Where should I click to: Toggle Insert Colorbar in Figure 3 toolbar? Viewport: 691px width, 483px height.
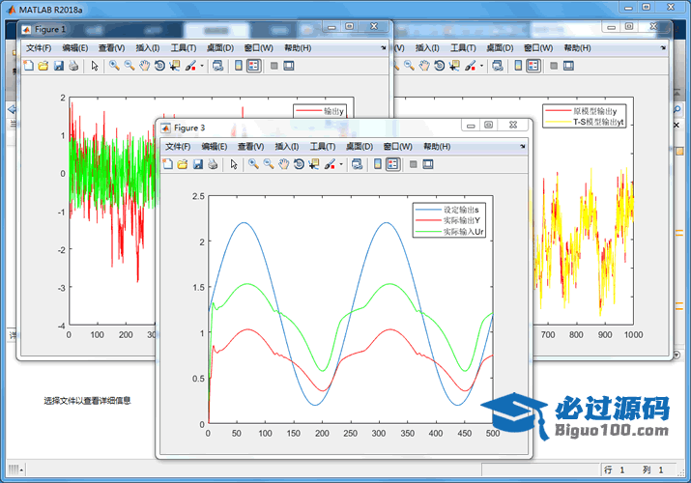click(x=378, y=164)
